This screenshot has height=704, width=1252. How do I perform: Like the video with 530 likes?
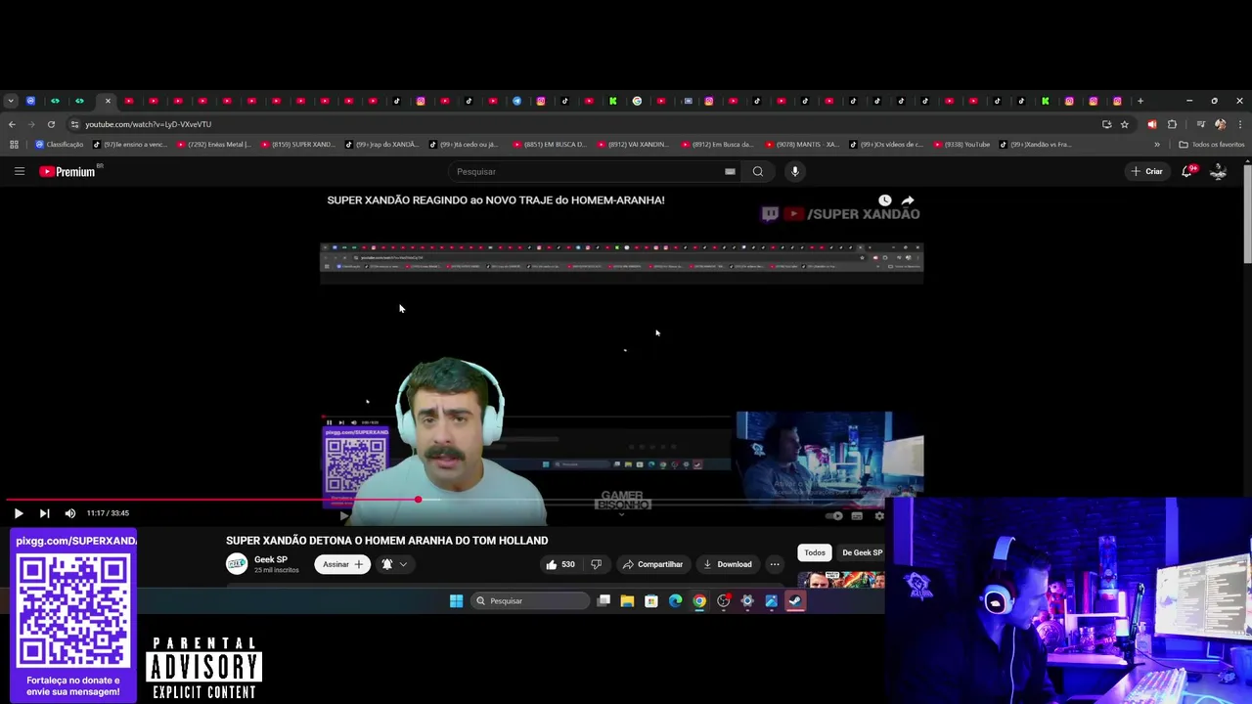[x=560, y=564]
